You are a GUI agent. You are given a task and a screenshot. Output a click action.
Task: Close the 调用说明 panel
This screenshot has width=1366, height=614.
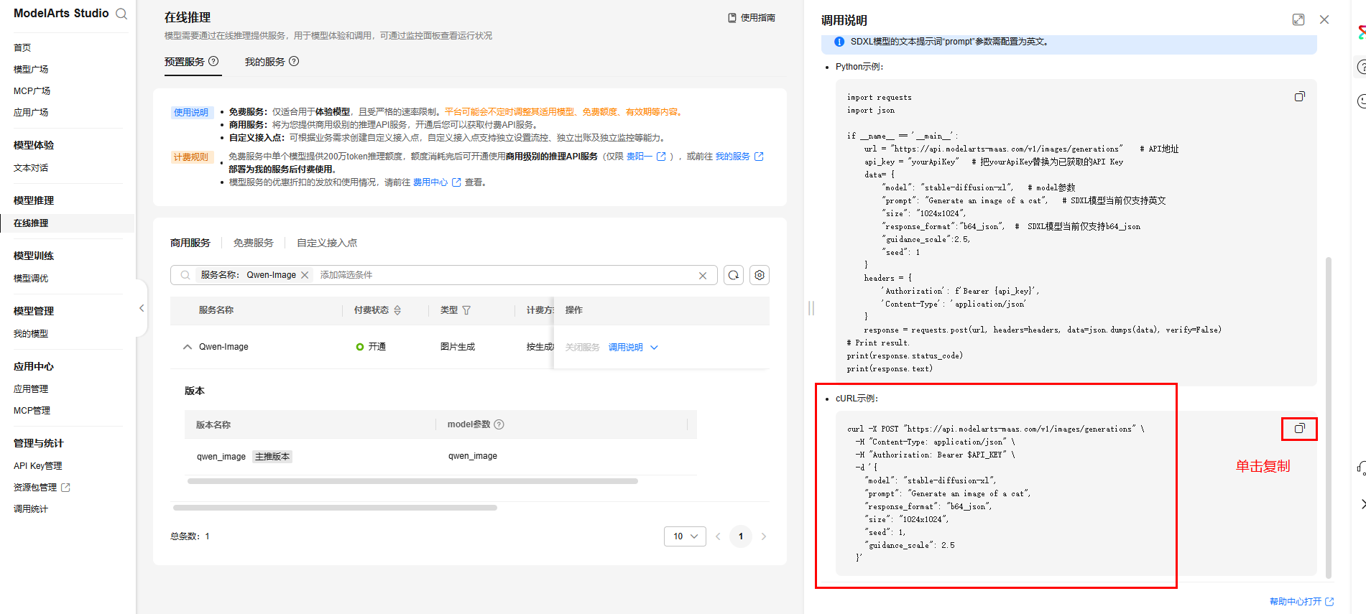click(1324, 19)
